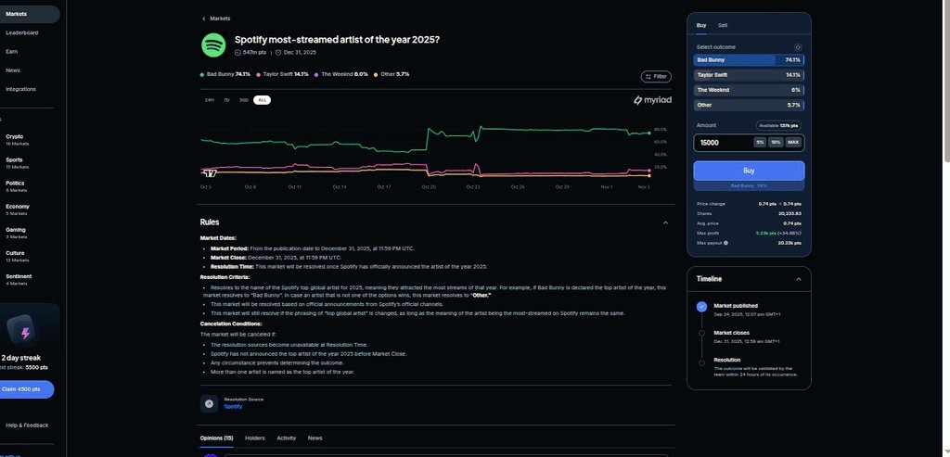Open Help & Feedback
The image size is (950, 457).
(x=27, y=425)
